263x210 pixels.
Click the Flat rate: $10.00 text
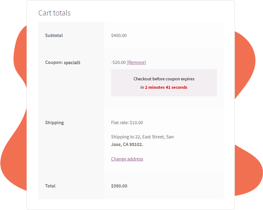coord(127,122)
